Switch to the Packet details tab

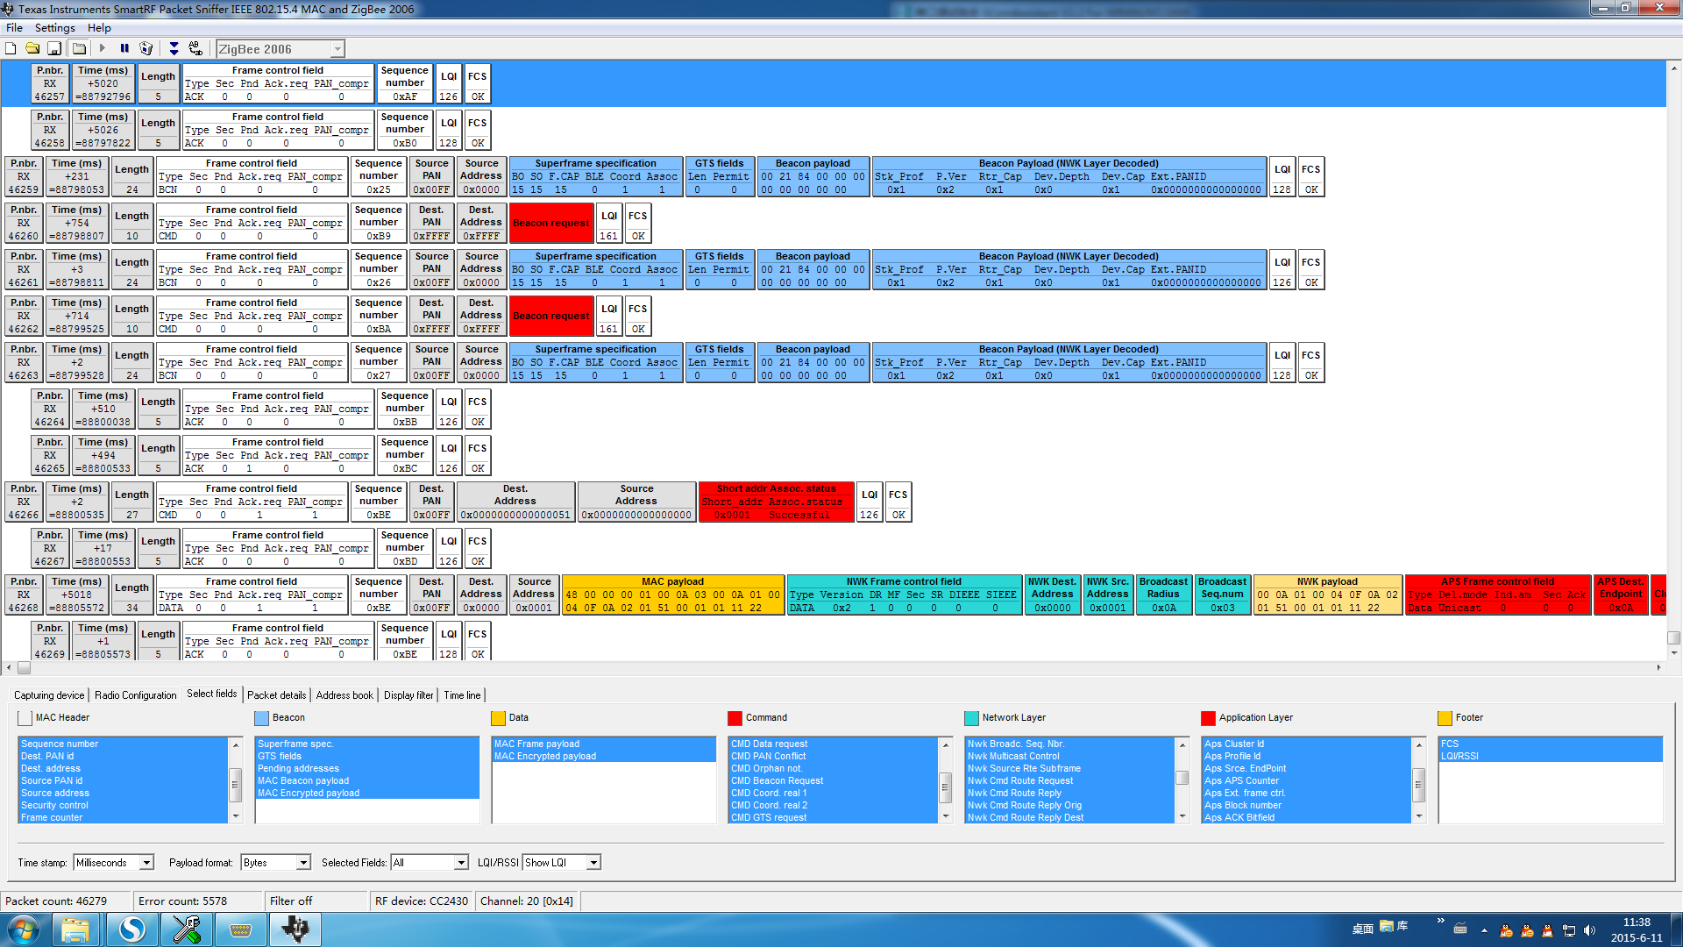click(x=276, y=695)
